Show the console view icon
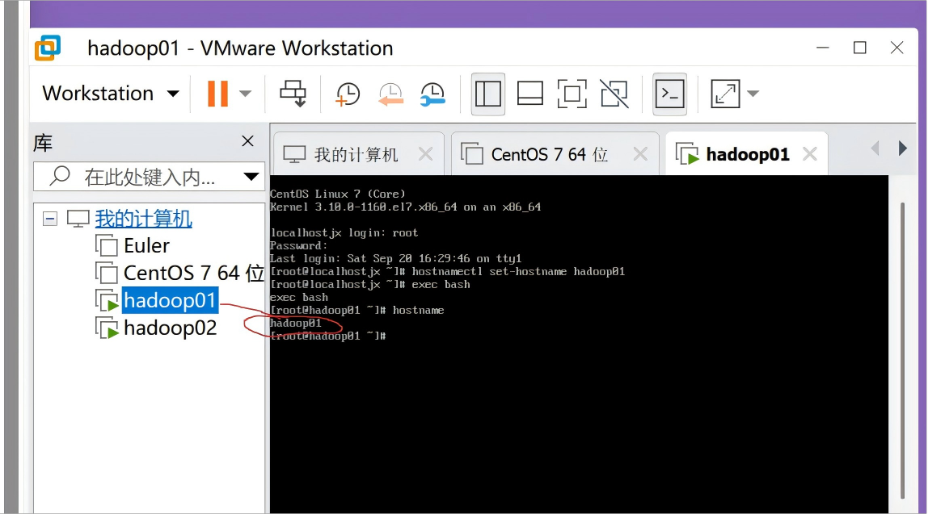Viewport: 928px width, 514px height. 670,94
